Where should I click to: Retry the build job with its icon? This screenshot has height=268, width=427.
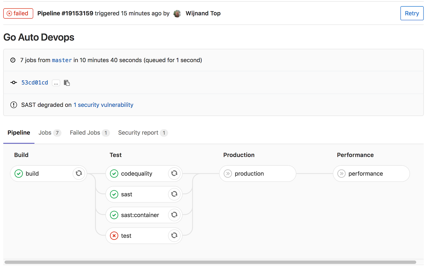click(x=79, y=173)
